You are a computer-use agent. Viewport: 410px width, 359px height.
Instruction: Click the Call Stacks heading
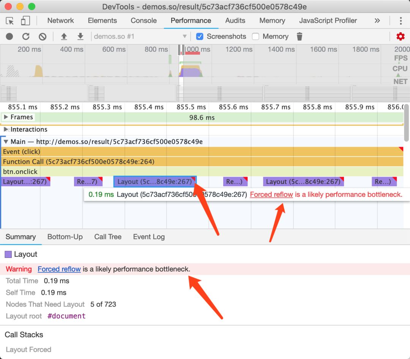click(x=24, y=335)
